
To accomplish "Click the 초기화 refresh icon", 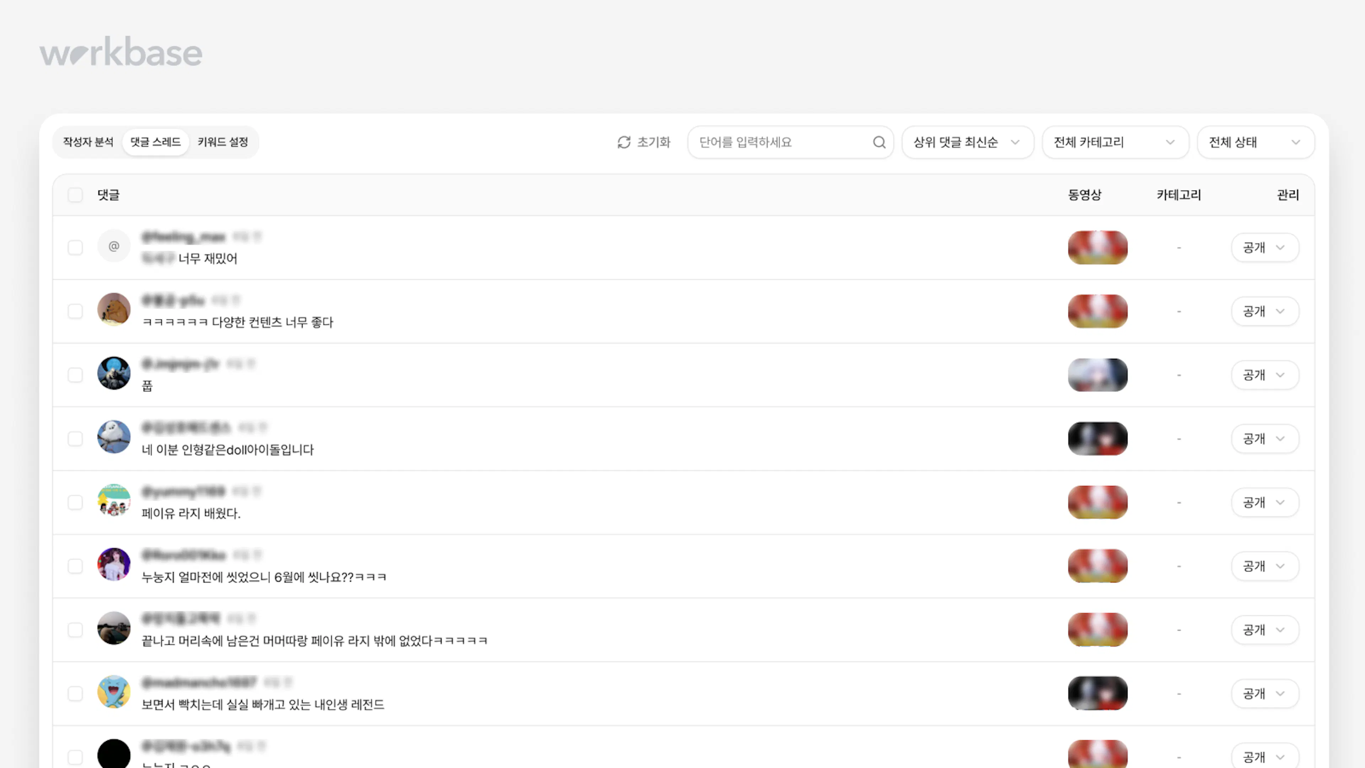I will pyautogui.click(x=624, y=142).
